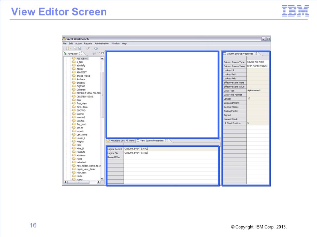This screenshot has width=317, height=237.
Task: Close the Navigator tab
Action: [81, 53]
